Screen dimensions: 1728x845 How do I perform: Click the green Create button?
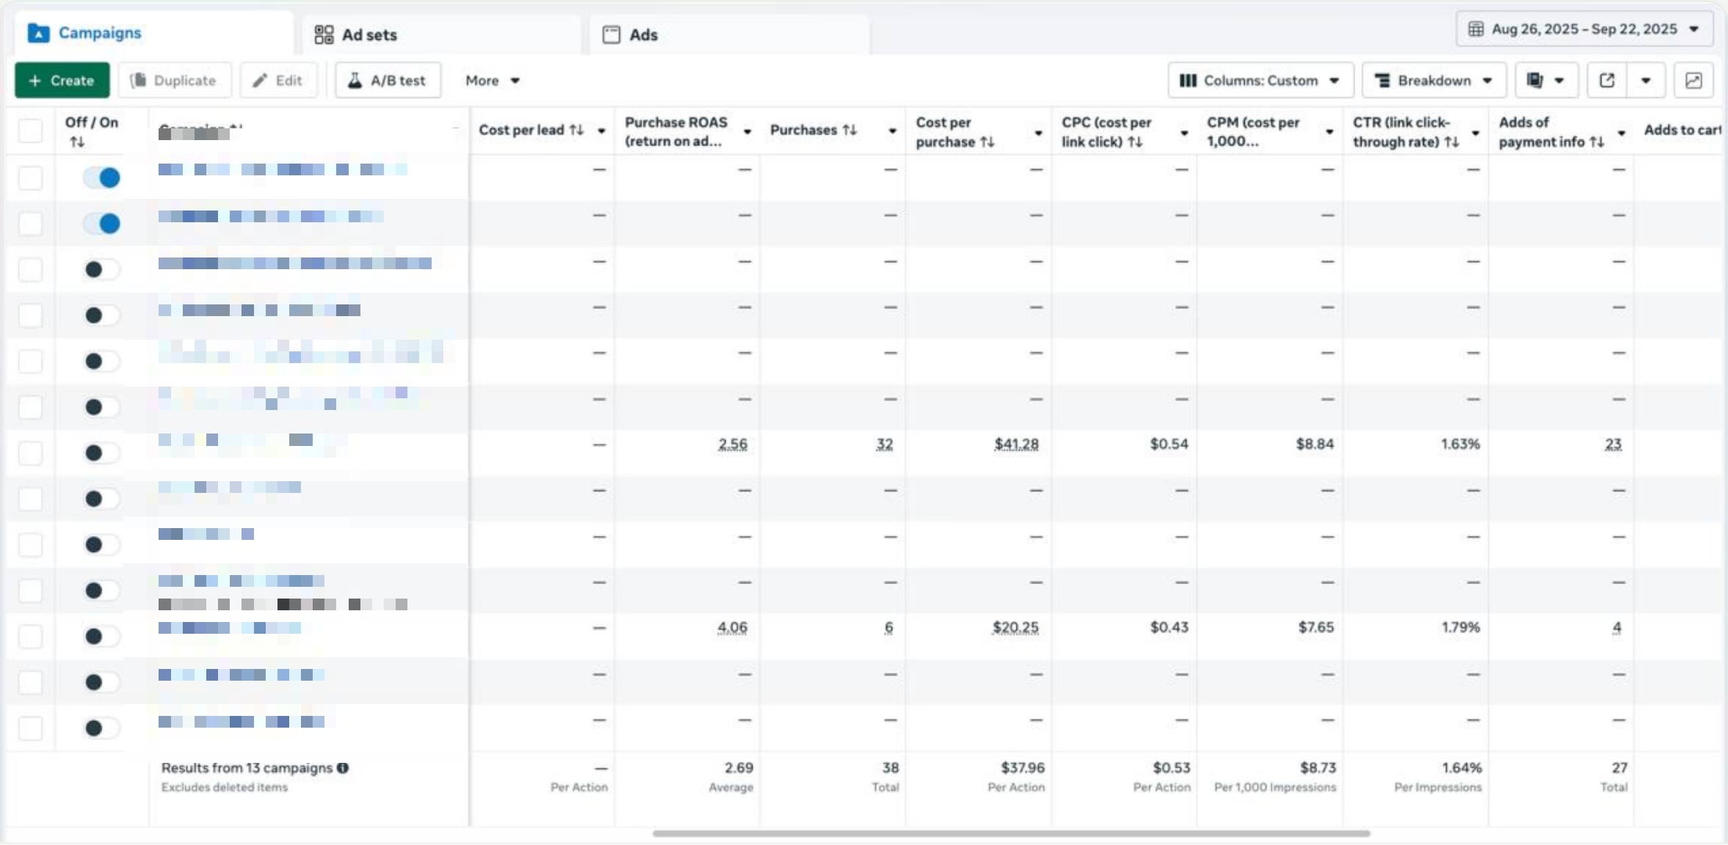coord(62,81)
